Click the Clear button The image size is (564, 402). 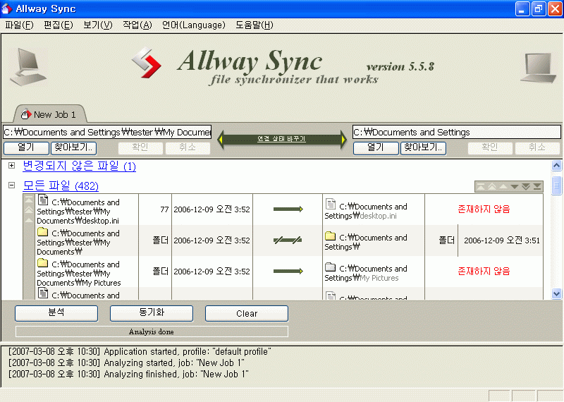247,313
